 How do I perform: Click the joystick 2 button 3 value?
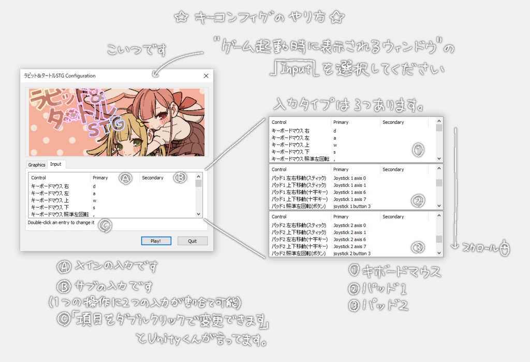352,253
